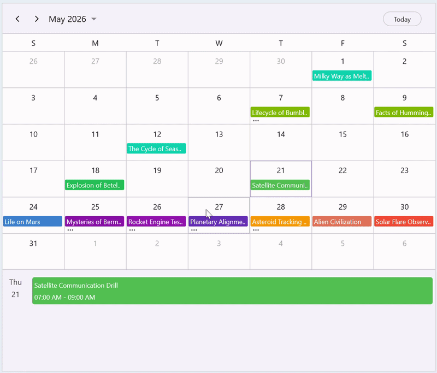Image resolution: width=437 pixels, height=373 pixels.
Task: Show more events on May 26
Action: tap(132, 230)
